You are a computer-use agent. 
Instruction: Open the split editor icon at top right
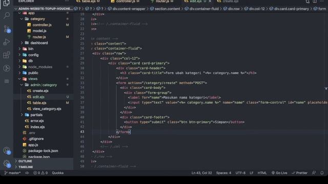coord(315,2)
